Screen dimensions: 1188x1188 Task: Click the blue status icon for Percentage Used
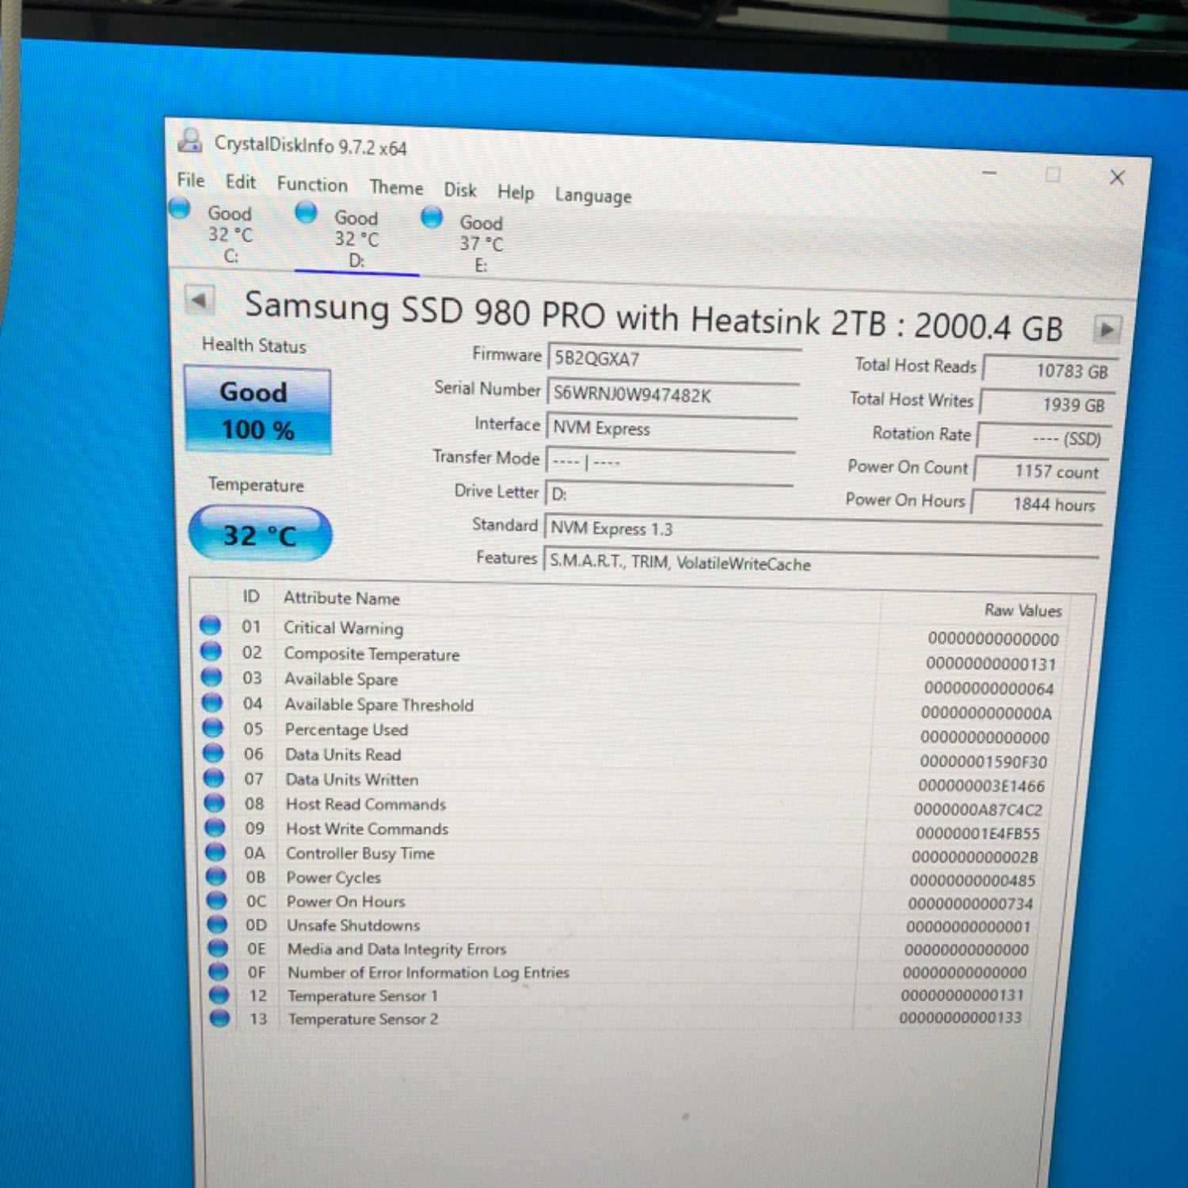point(212,727)
